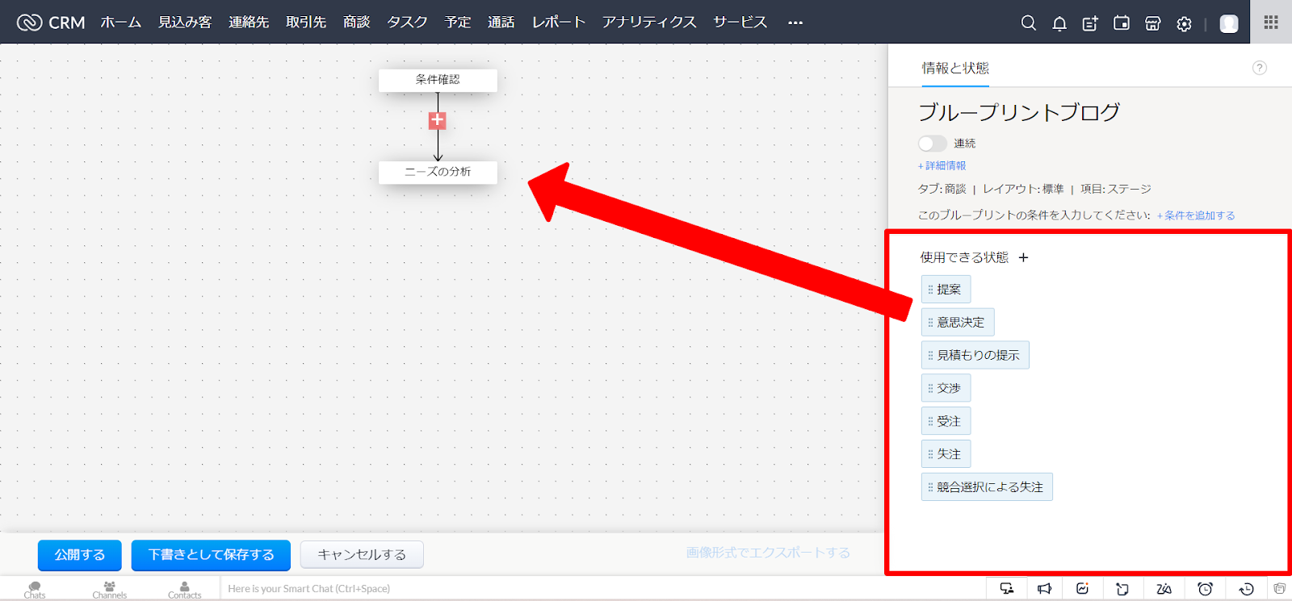The width and height of the screenshot is (1292, 601).
Task: Select the 情報と状態 panel tab
Action: coord(955,69)
